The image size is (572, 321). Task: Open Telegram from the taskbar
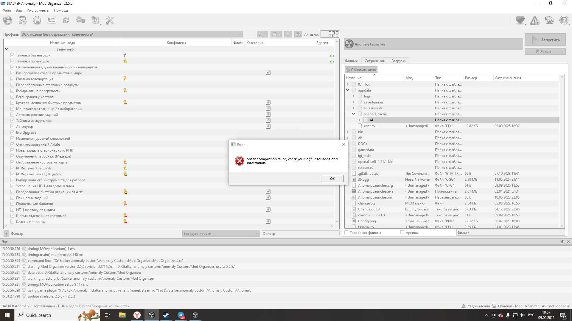pyautogui.click(x=181, y=315)
